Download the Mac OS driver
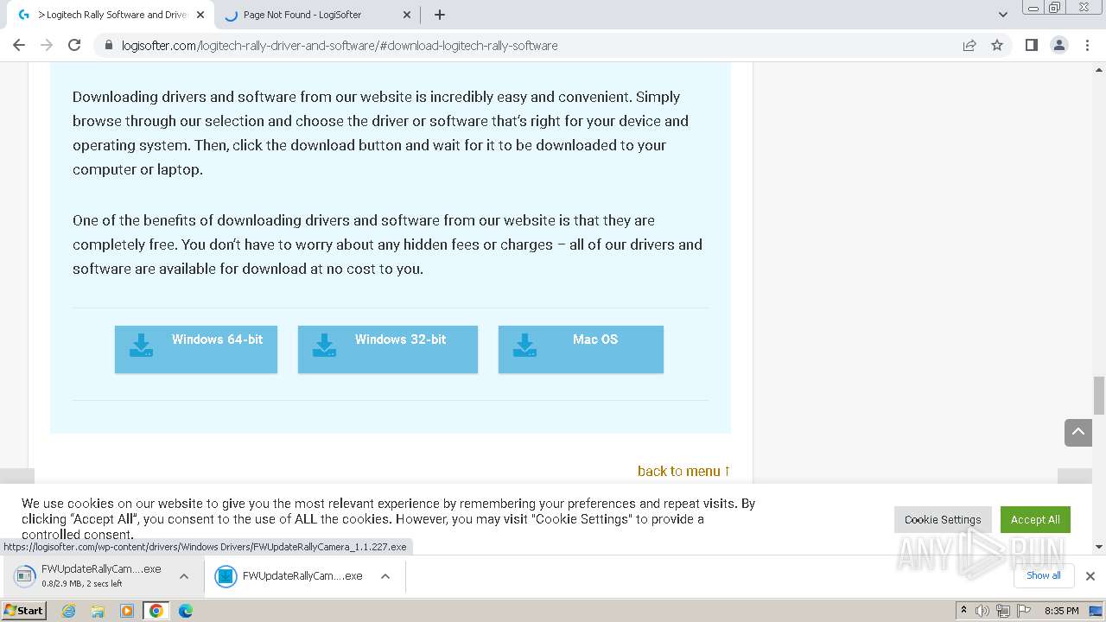 pos(581,349)
